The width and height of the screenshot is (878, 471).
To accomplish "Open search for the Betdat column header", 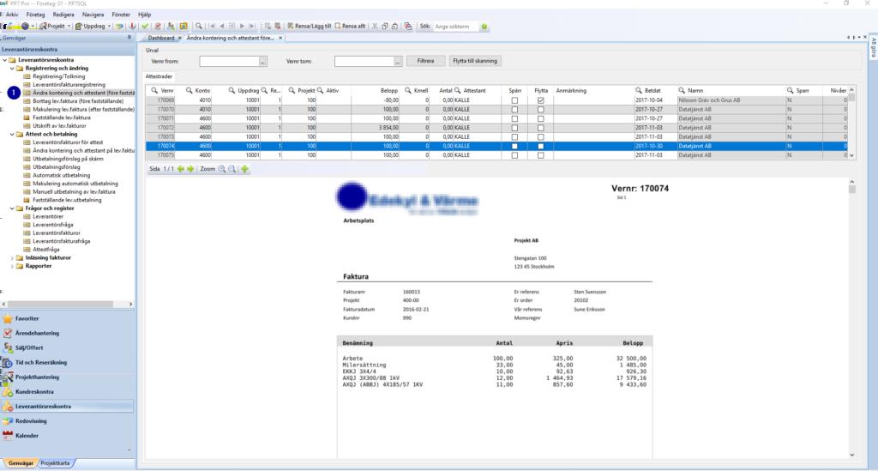I will (639, 90).
